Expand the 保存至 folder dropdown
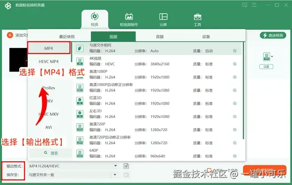This screenshot has height=185, width=292. 115,175
